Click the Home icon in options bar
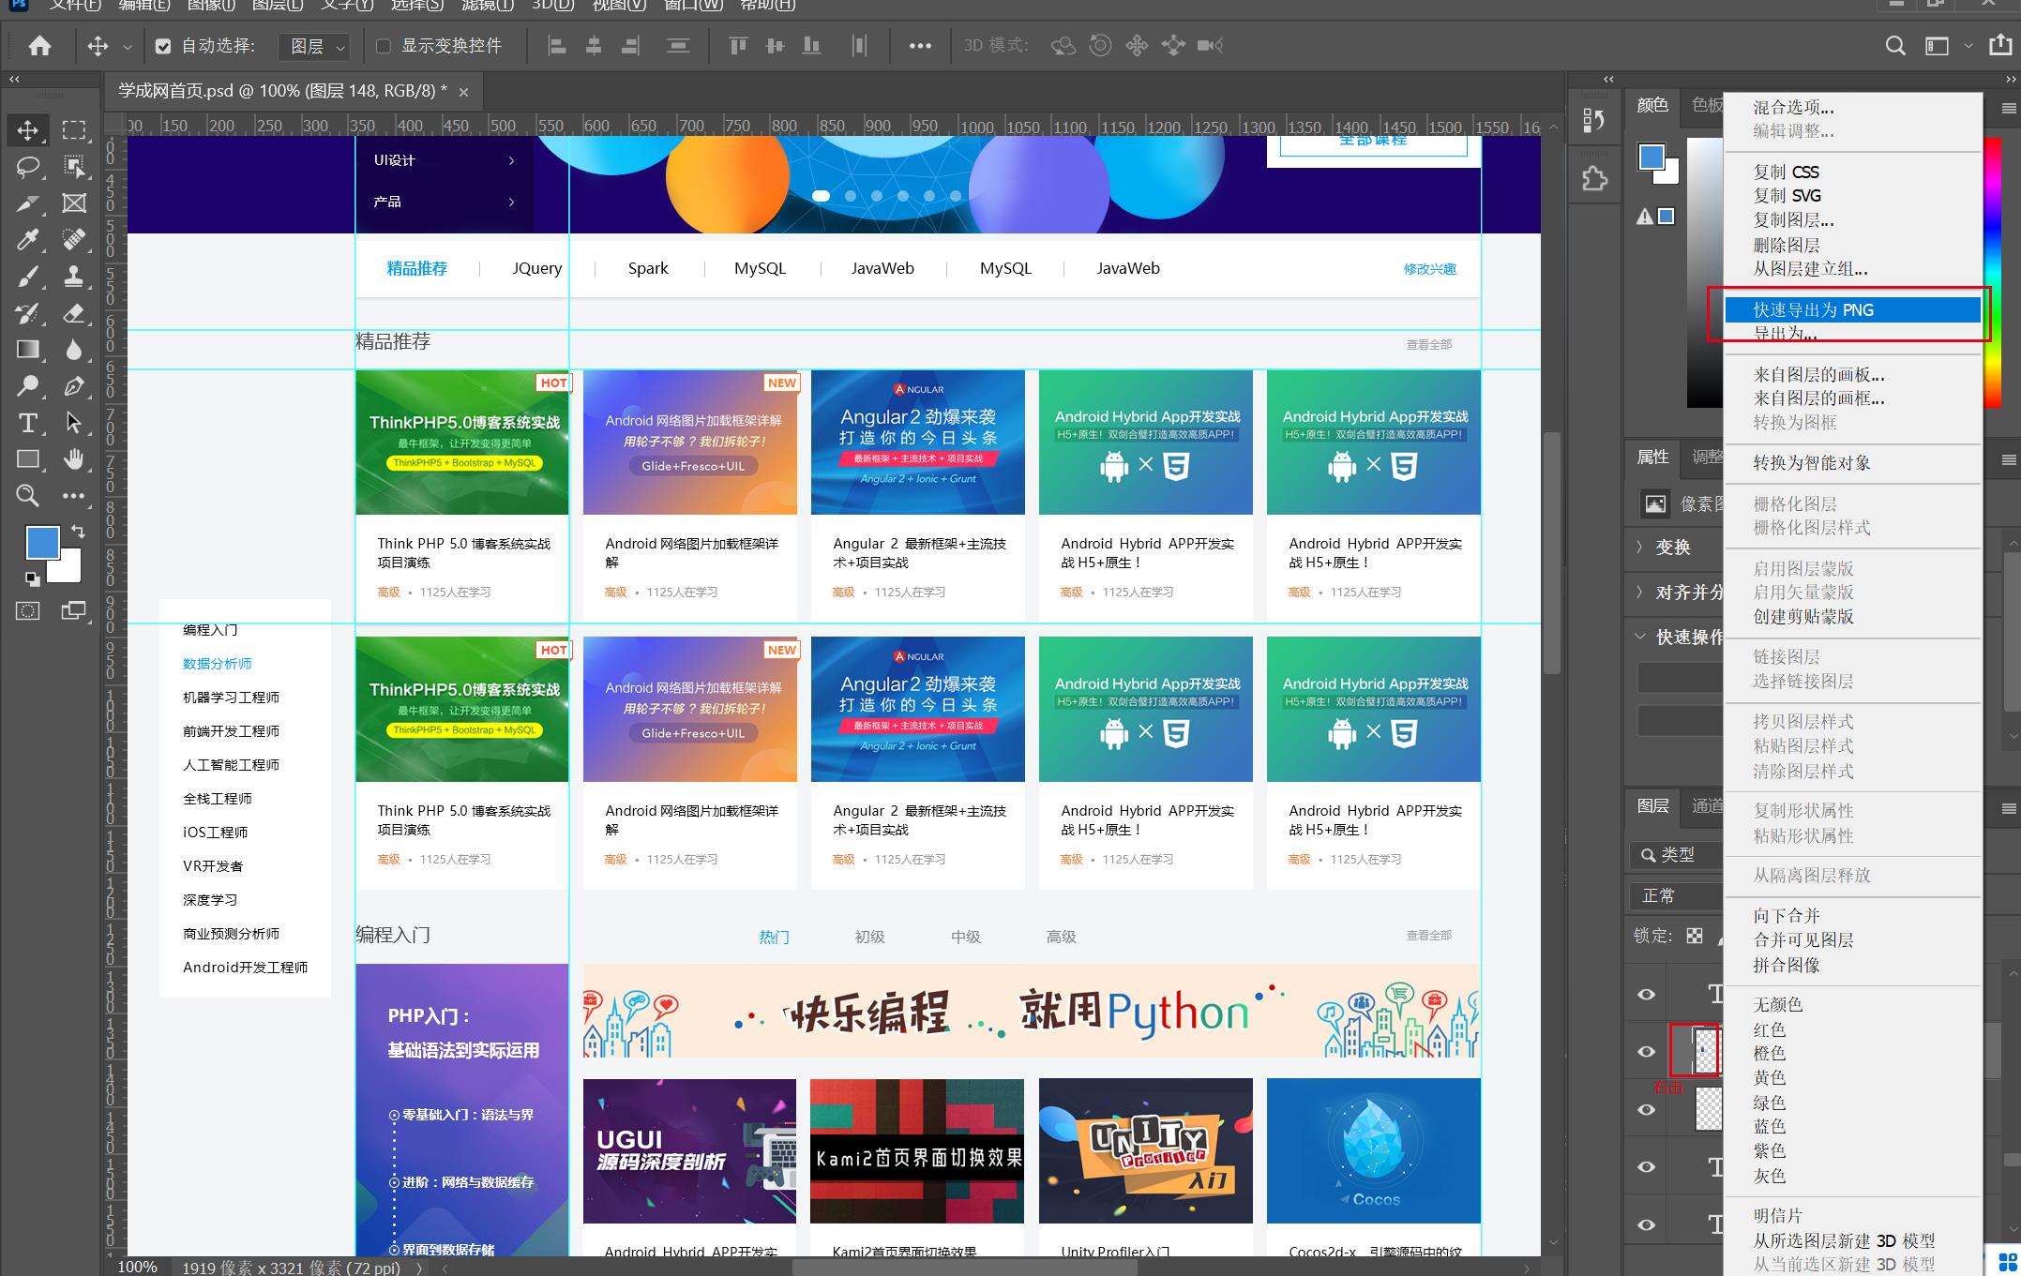This screenshot has height=1276, width=2021. tap(39, 45)
